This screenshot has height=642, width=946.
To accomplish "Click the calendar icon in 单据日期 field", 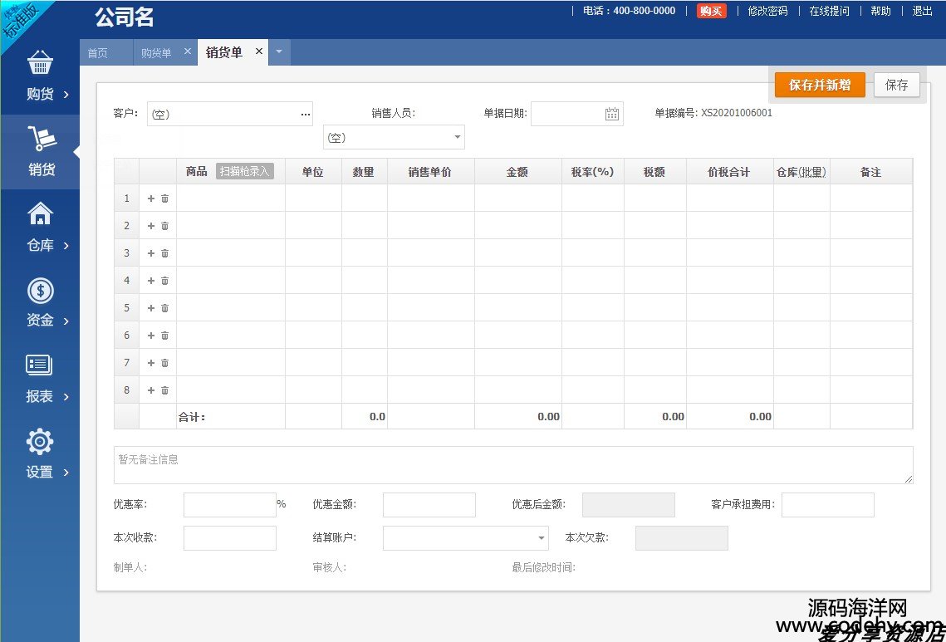I will (x=612, y=114).
